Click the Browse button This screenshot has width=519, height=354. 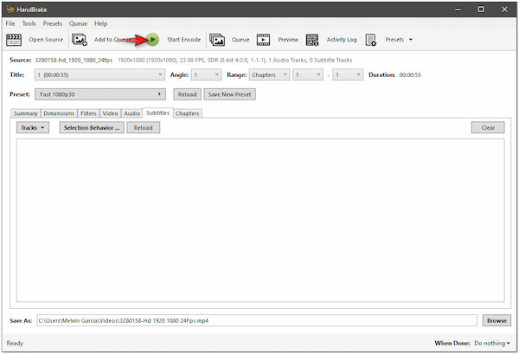496,320
